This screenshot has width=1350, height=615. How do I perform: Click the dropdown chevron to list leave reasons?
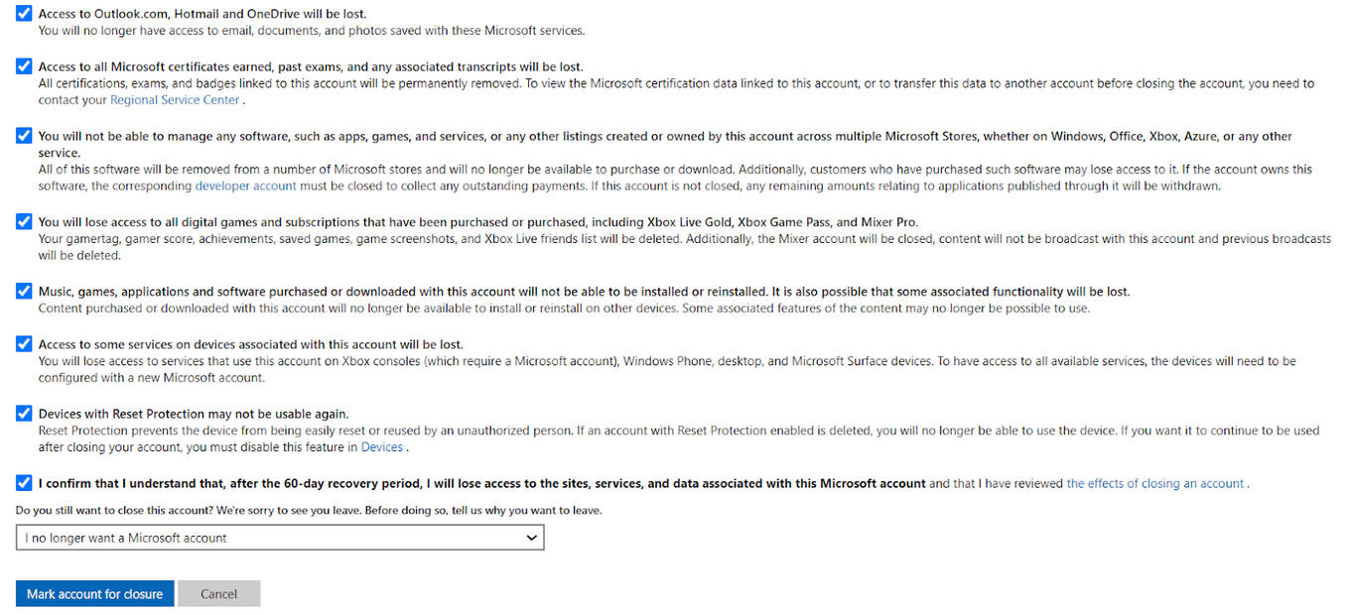pyautogui.click(x=532, y=537)
